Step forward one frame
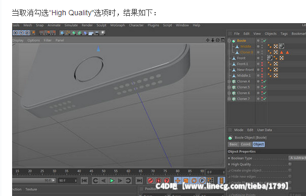 pyautogui.click(x=120, y=181)
